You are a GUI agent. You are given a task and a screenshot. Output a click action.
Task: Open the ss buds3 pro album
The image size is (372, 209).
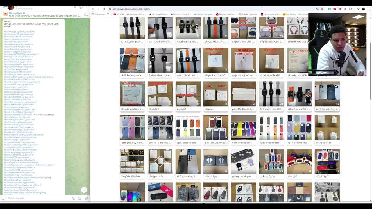[216, 161]
